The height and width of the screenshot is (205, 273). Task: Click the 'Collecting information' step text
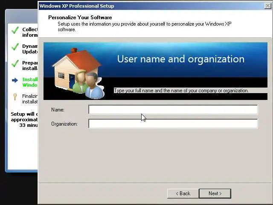30,32
